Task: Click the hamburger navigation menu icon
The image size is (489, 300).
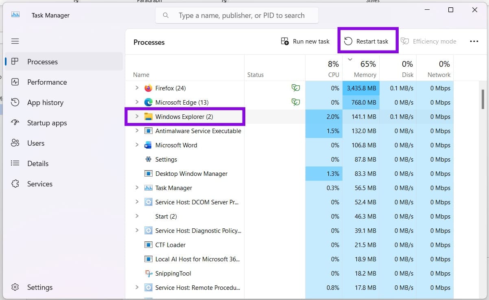Action: click(15, 41)
